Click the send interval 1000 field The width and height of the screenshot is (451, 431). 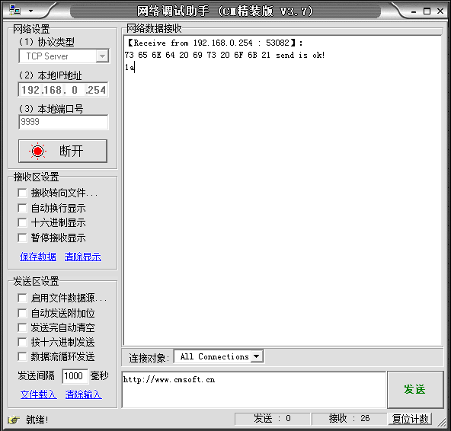[75, 376]
